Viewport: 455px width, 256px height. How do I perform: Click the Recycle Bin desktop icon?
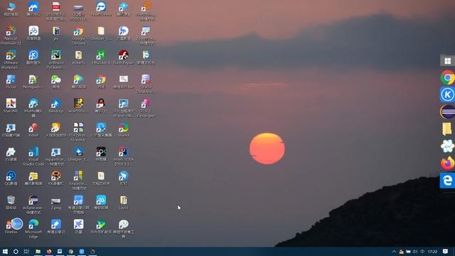[11, 202]
